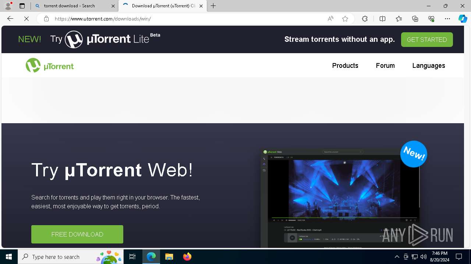Open tab actions menu icon
The height and width of the screenshot is (264, 471).
[22, 6]
